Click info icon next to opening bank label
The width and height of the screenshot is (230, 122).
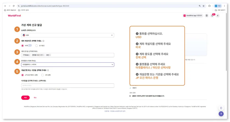48,70
